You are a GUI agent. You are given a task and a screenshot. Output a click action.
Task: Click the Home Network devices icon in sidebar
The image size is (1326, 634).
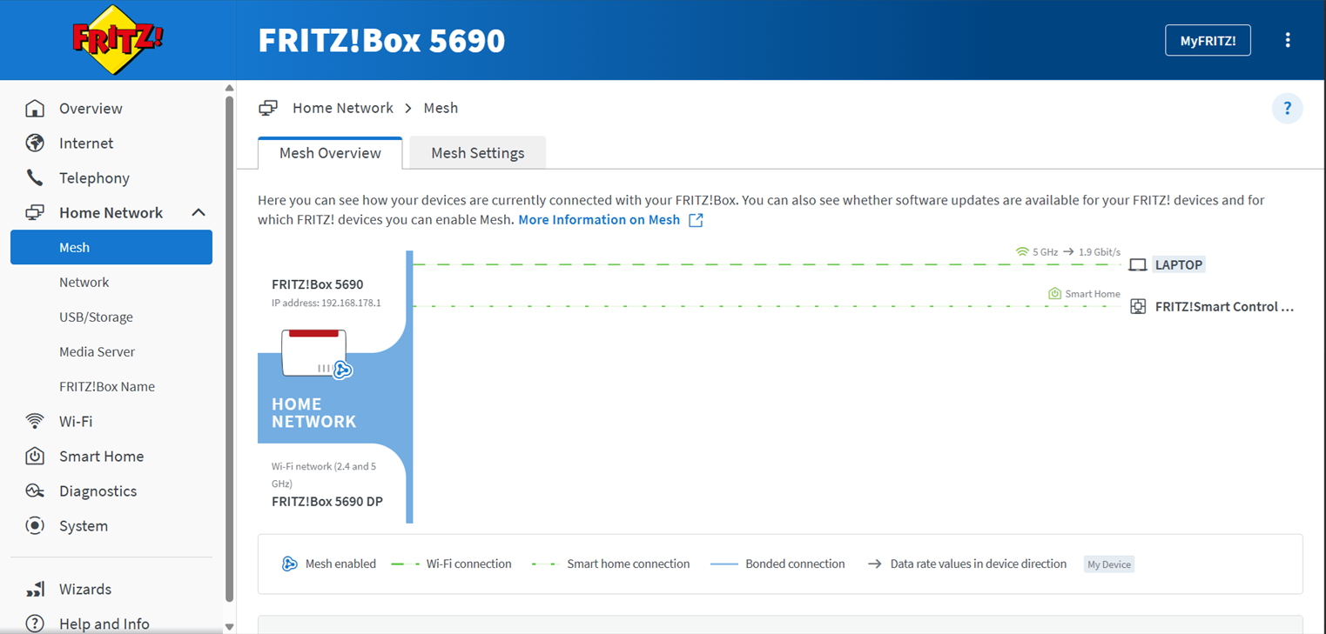coord(35,213)
